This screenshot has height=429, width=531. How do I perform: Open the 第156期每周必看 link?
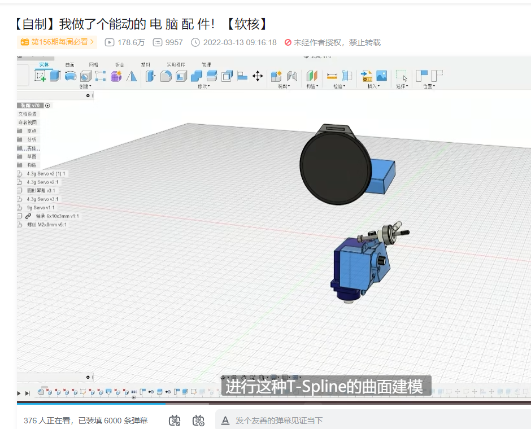coord(57,42)
